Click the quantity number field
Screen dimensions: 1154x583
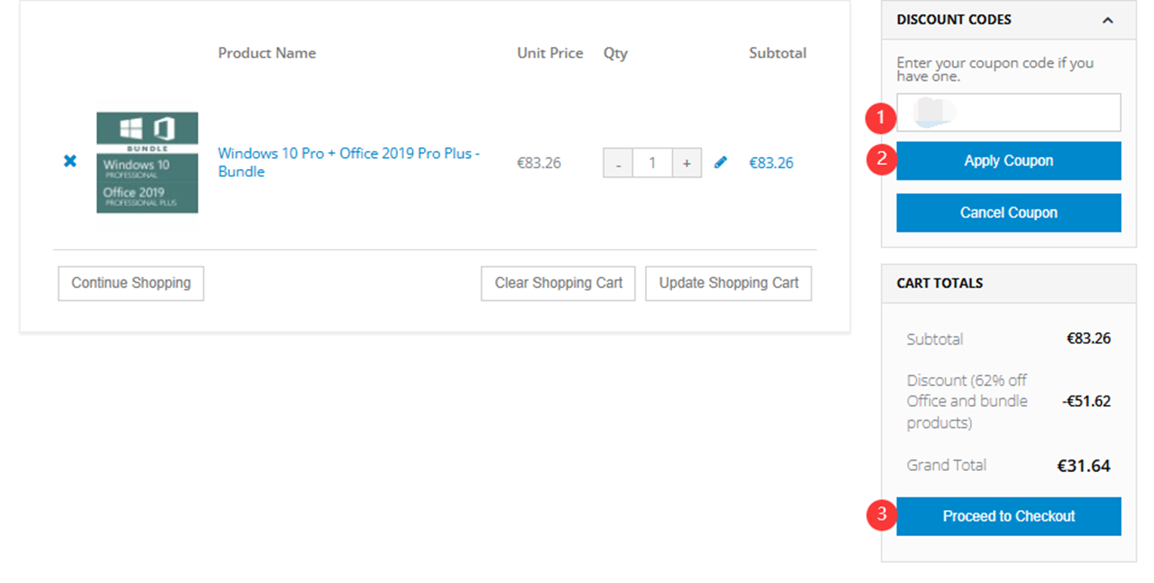coord(652,163)
